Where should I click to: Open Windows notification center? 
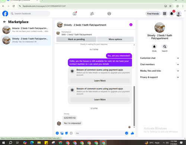[x=181, y=143]
